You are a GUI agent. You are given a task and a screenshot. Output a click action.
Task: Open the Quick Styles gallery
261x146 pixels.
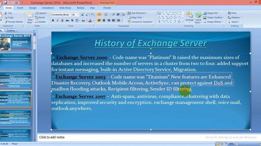198,17
